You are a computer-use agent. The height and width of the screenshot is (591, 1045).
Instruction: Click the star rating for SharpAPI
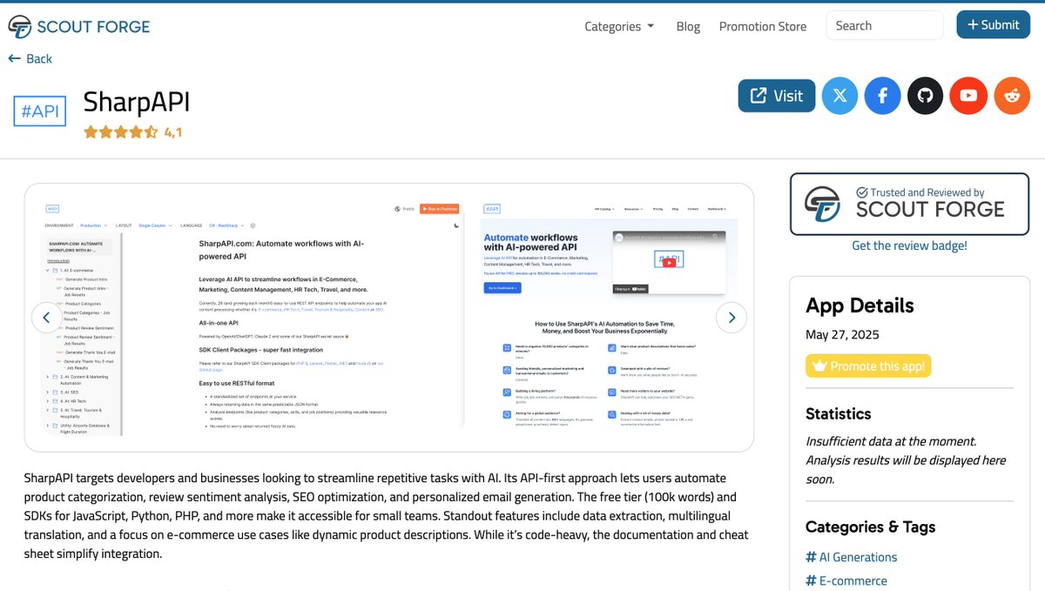point(121,132)
